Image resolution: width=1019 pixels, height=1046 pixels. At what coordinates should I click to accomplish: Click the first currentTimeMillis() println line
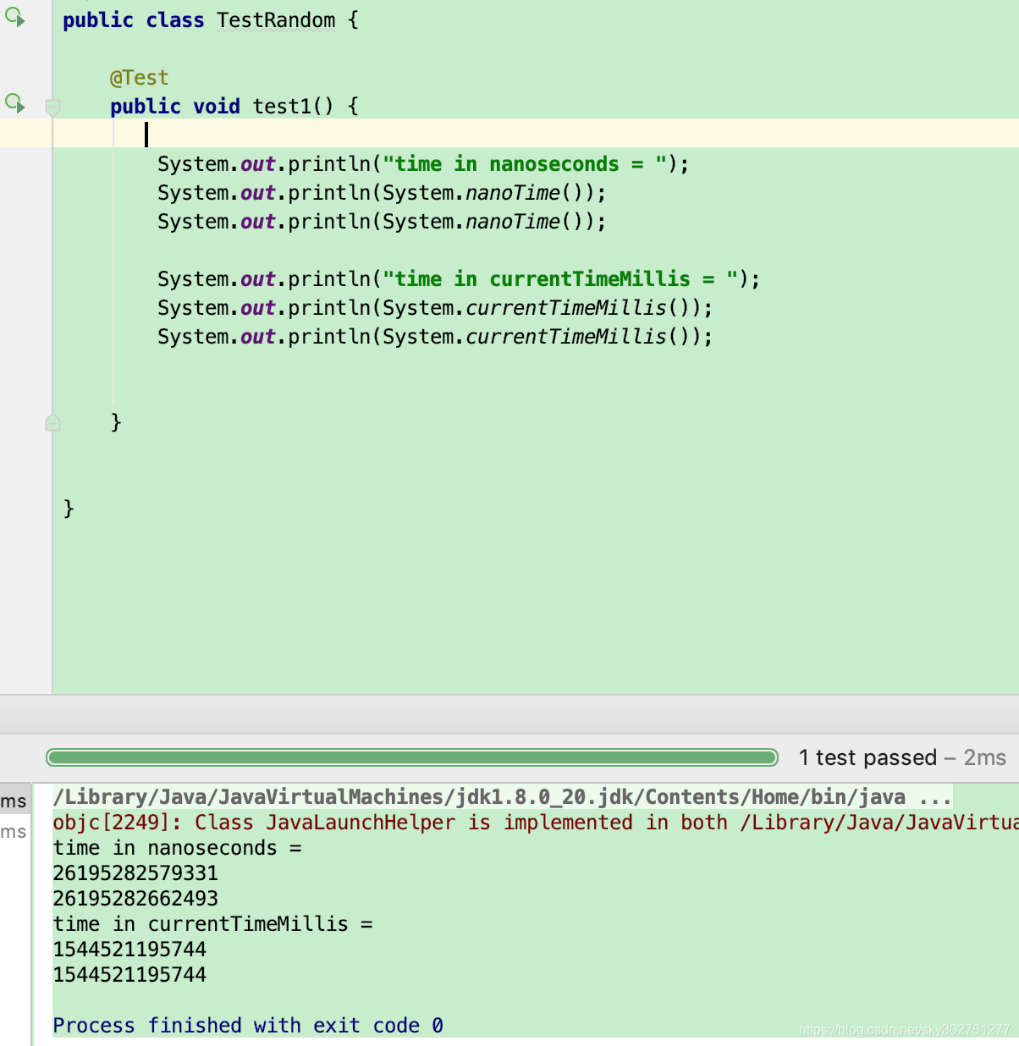[435, 308]
